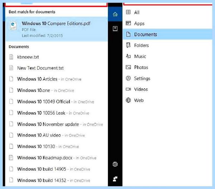The image size is (215, 189).
Task: Click the file icon beside Windows 10.one
Action: pyautogui.click(x=11, y=90)
